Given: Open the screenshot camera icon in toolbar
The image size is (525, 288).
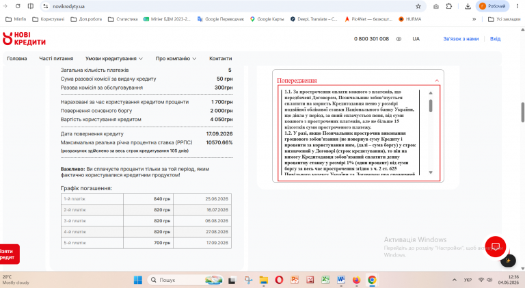Looking at the screenshot, I should click(x=436, y=6).
